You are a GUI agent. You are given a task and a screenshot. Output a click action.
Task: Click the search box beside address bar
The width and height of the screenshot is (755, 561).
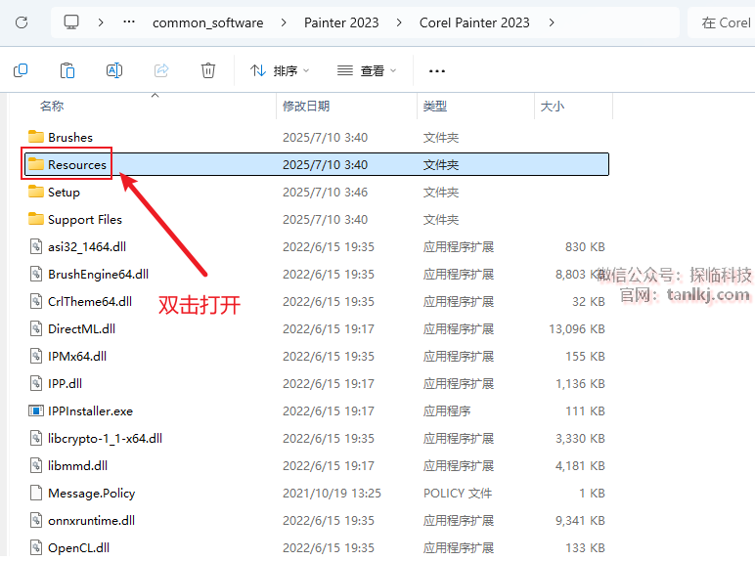[722, 22]
